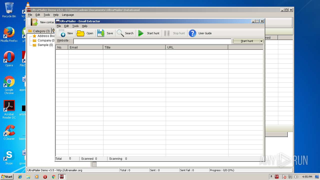Click the Email column header

tap(86, 47)
